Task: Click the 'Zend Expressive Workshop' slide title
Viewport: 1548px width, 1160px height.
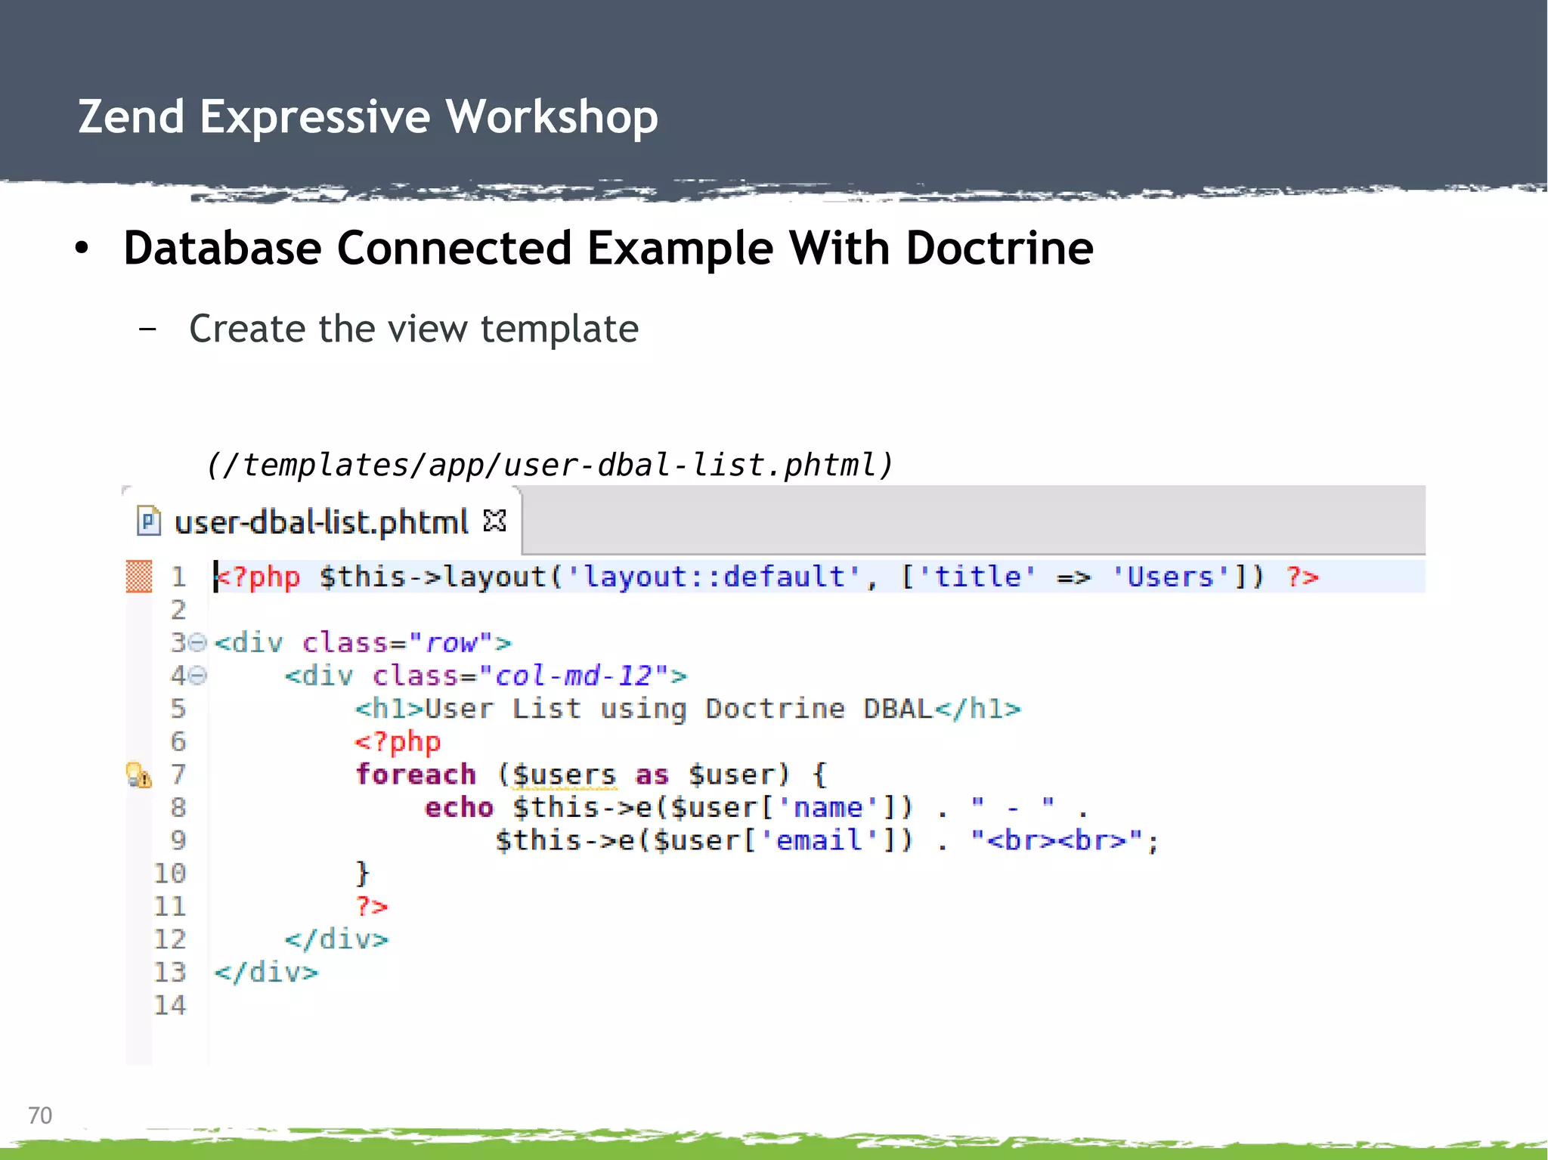Action: pos(368,117)
